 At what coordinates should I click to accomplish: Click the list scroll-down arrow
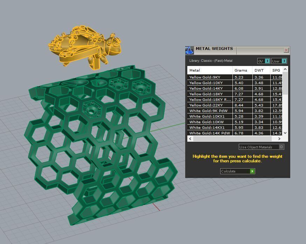(x=285, y=133)
